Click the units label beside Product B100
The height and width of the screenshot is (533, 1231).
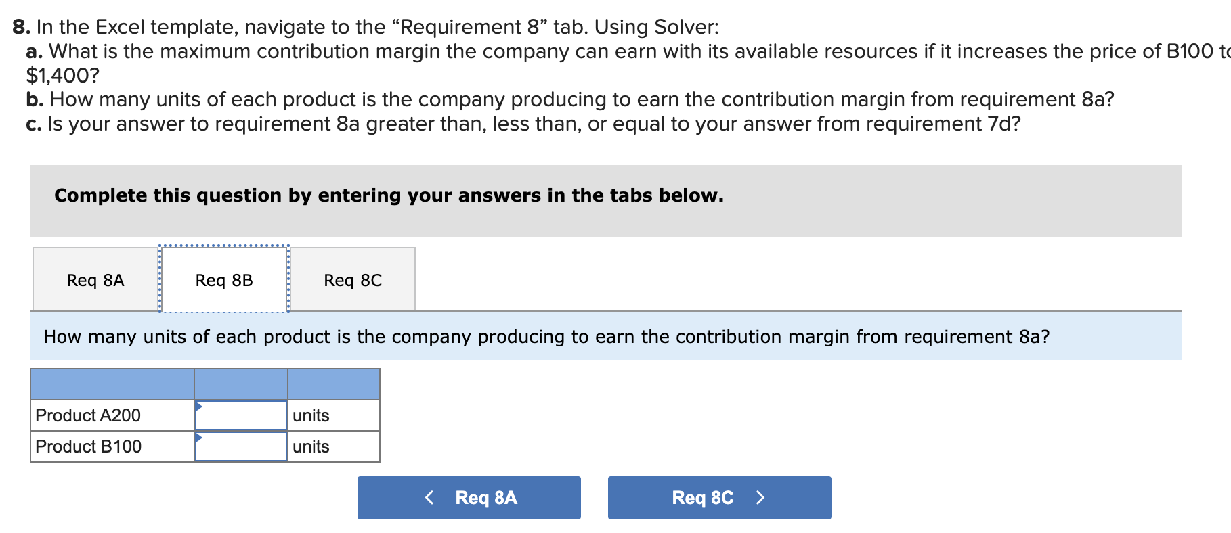310,446
